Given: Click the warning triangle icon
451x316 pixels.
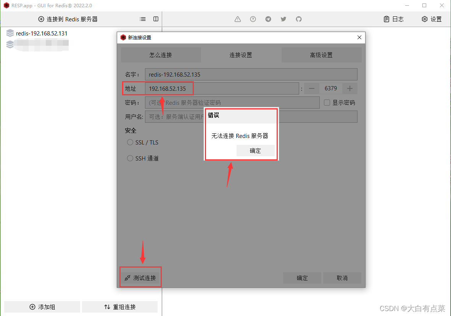Looking at the screenshot, I should [x=237, y=19].
